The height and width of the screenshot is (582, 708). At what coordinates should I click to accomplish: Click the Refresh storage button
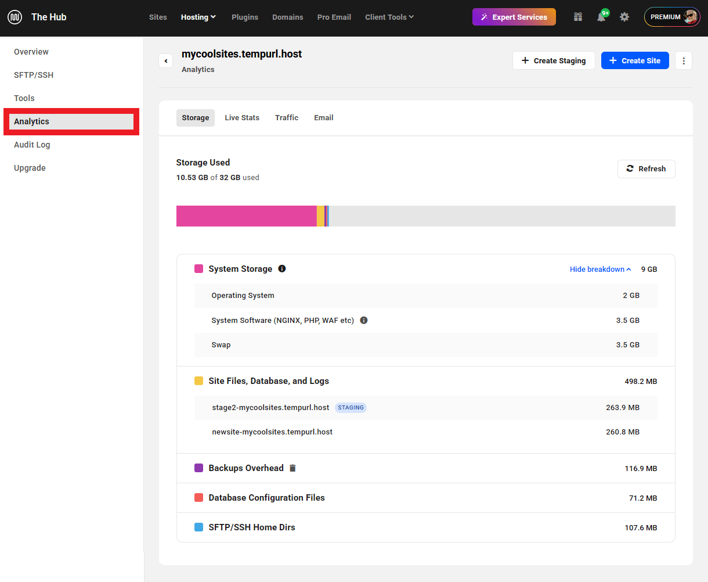[x=646, y=168]
